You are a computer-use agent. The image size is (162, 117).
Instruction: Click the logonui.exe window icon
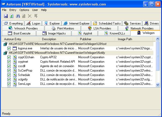tap(15, 48)
